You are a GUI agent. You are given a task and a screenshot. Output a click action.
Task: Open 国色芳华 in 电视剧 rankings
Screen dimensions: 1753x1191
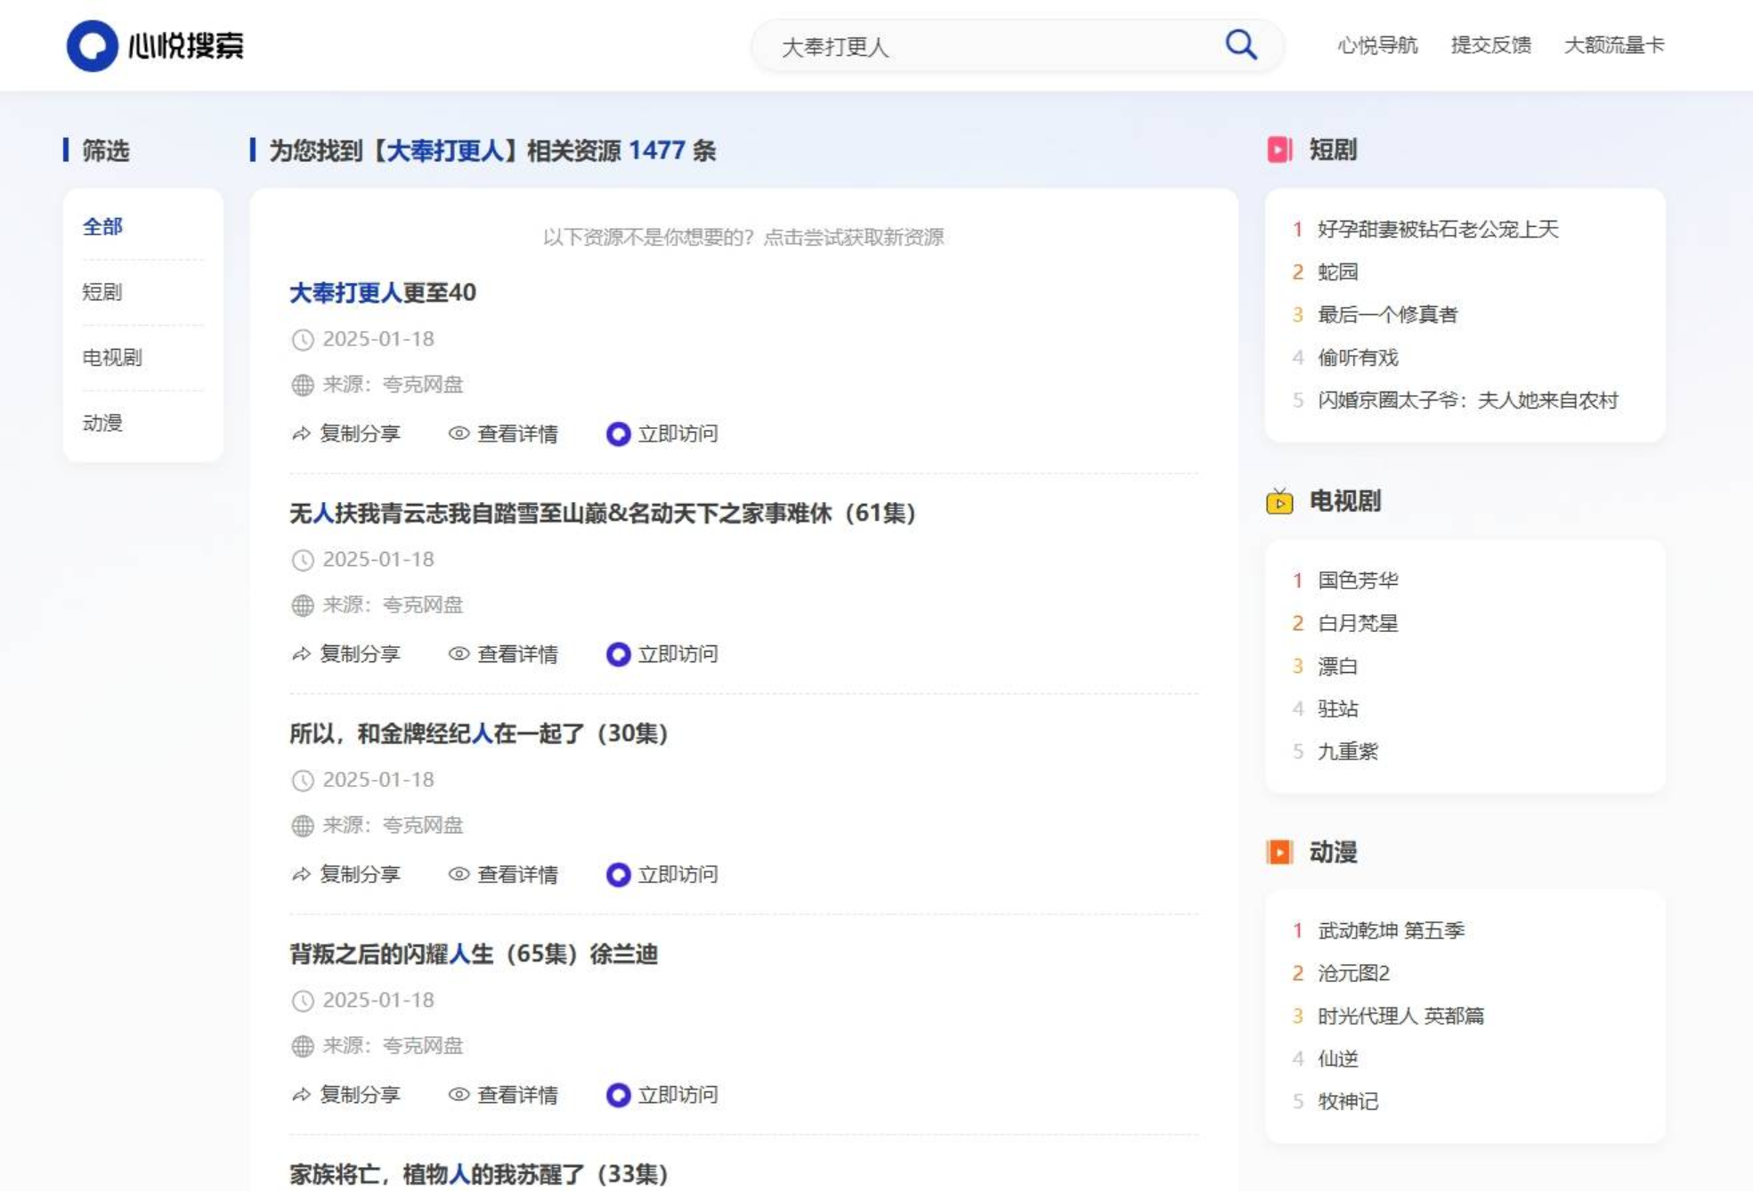tap(1357, 579)
